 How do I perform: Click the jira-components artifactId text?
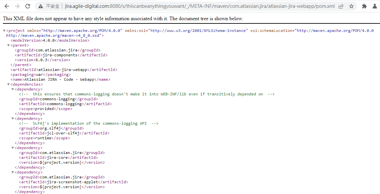(60, 55)
